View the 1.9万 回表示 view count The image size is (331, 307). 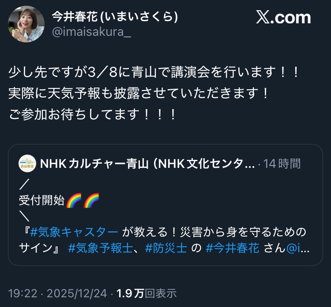[x=147, y=293]
